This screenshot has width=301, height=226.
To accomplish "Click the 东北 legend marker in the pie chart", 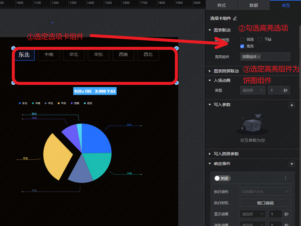I will point(20,103).
